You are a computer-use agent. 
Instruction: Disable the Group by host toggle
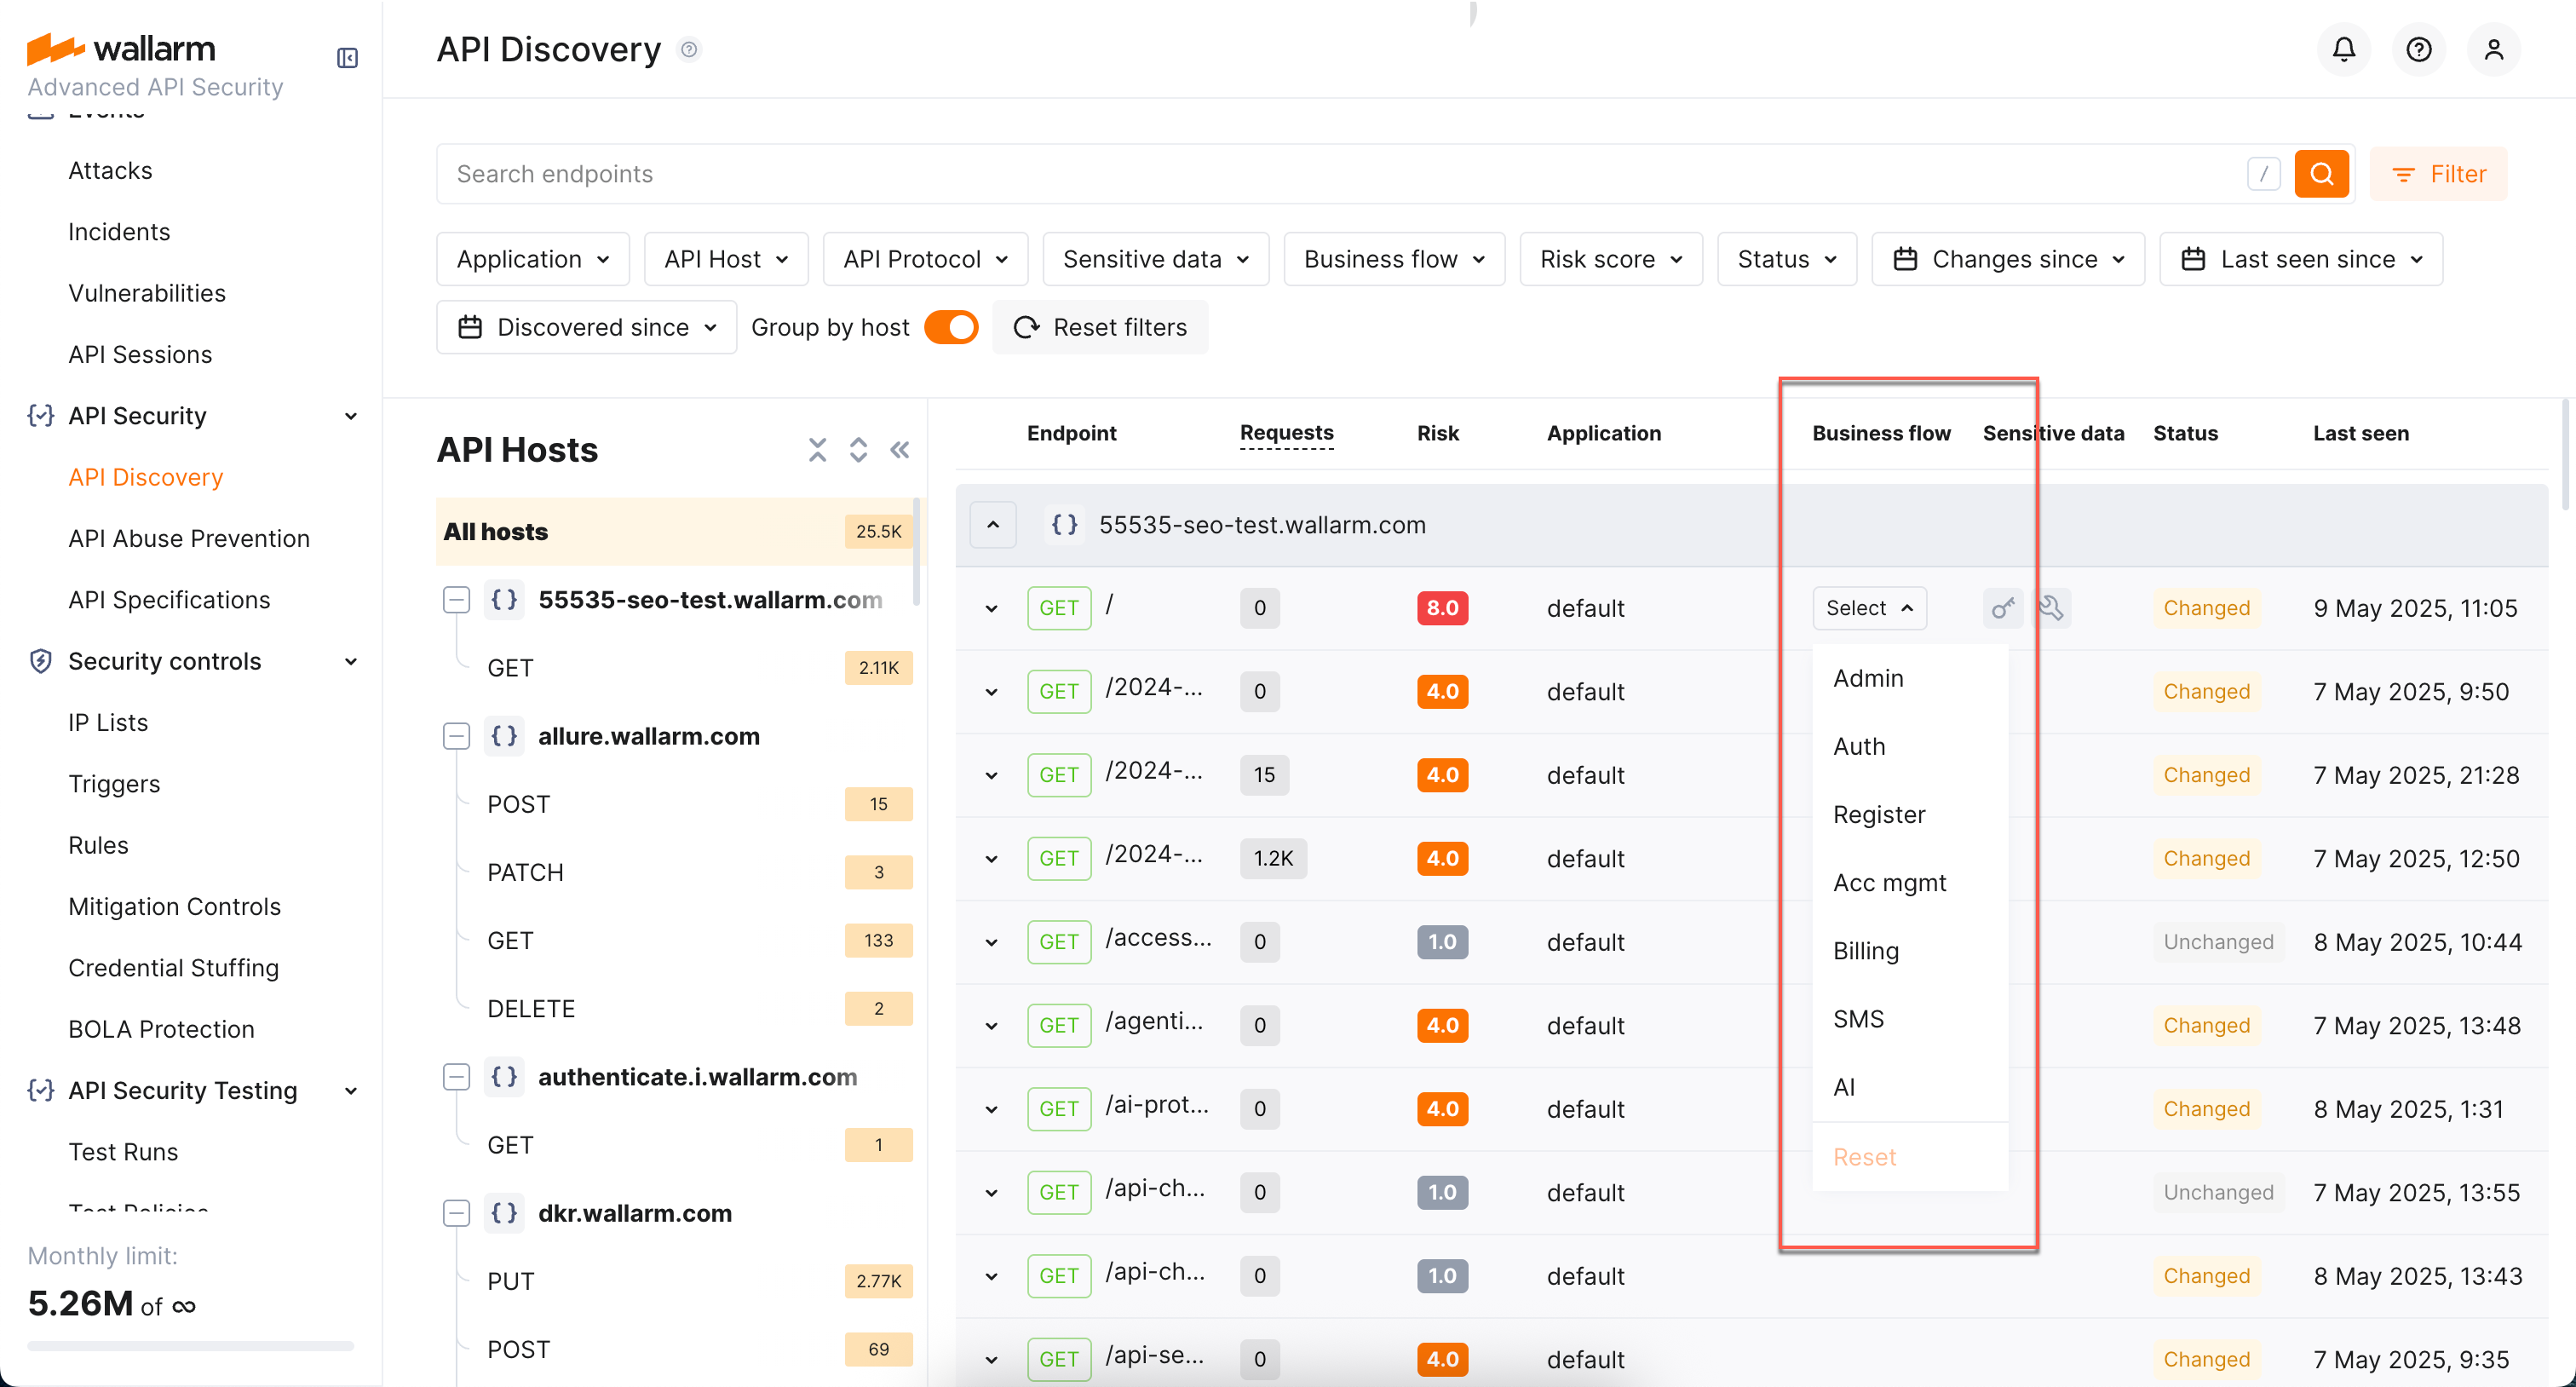(951, 327)
